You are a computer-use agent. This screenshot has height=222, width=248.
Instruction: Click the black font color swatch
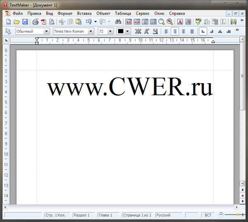click(121, 31)
